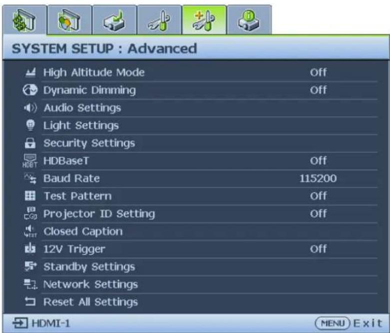Open the System Setup Basic tab
Image resolution: width=390 pixels, height=333 pixels.
pos(159,20)
